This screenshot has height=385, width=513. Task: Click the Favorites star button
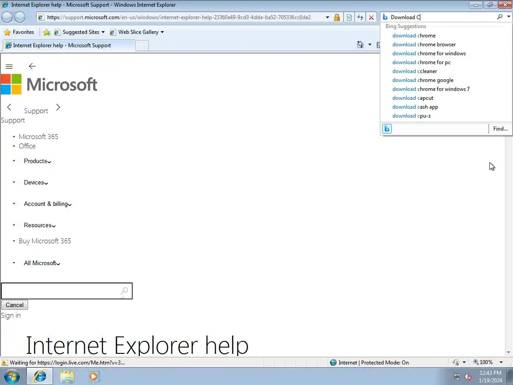(x=19, y=32)
